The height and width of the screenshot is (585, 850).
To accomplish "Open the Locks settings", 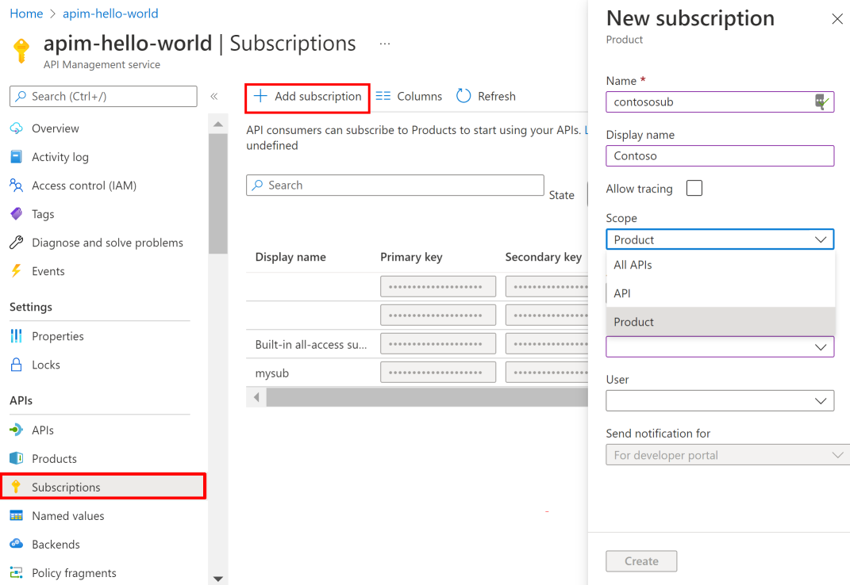I will pos(48,364).
